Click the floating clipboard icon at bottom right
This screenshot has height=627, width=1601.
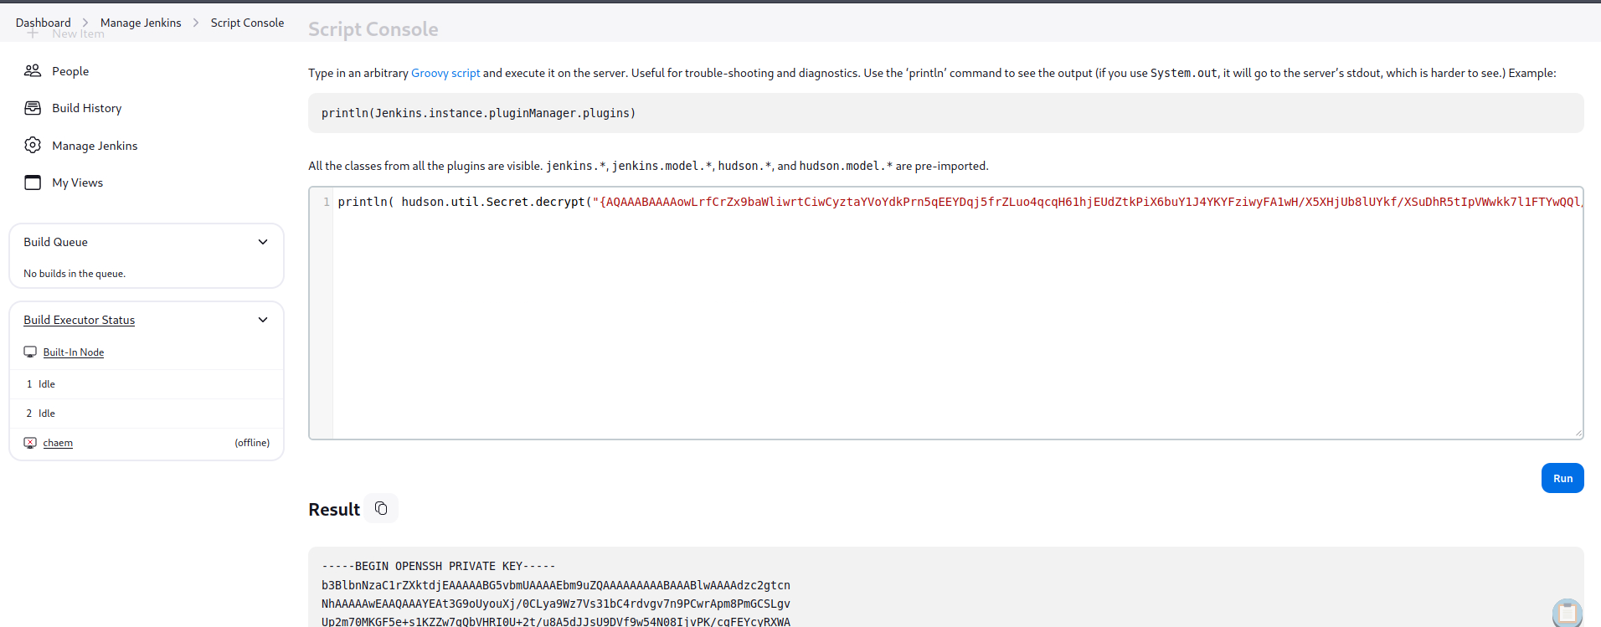(x=1567, y=614)
